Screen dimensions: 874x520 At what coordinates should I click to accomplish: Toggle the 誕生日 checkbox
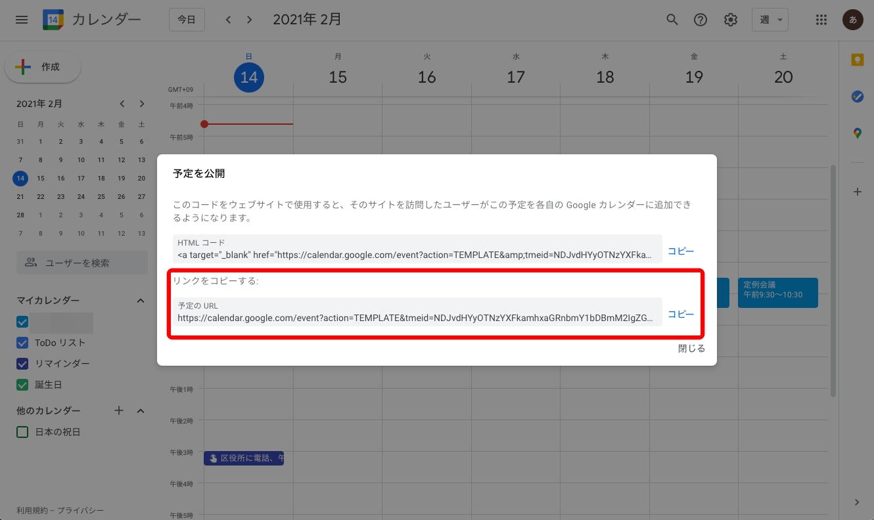click(22, 385)
